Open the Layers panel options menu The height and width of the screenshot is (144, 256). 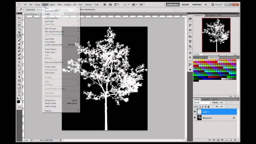point(238,99)
